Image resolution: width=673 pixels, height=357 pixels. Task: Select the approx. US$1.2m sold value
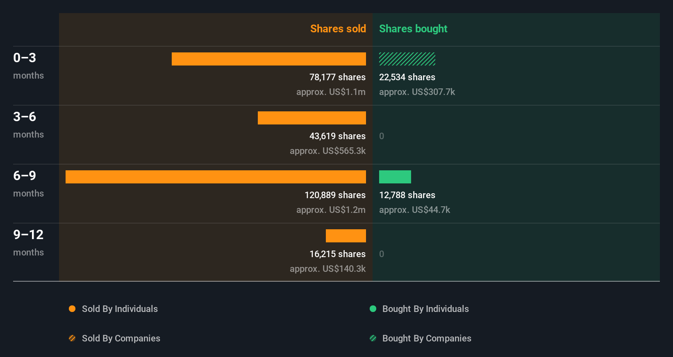pos(331,210)
